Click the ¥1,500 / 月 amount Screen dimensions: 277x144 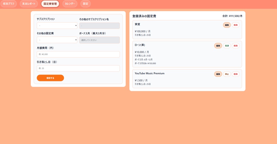(x=141, y=81)
